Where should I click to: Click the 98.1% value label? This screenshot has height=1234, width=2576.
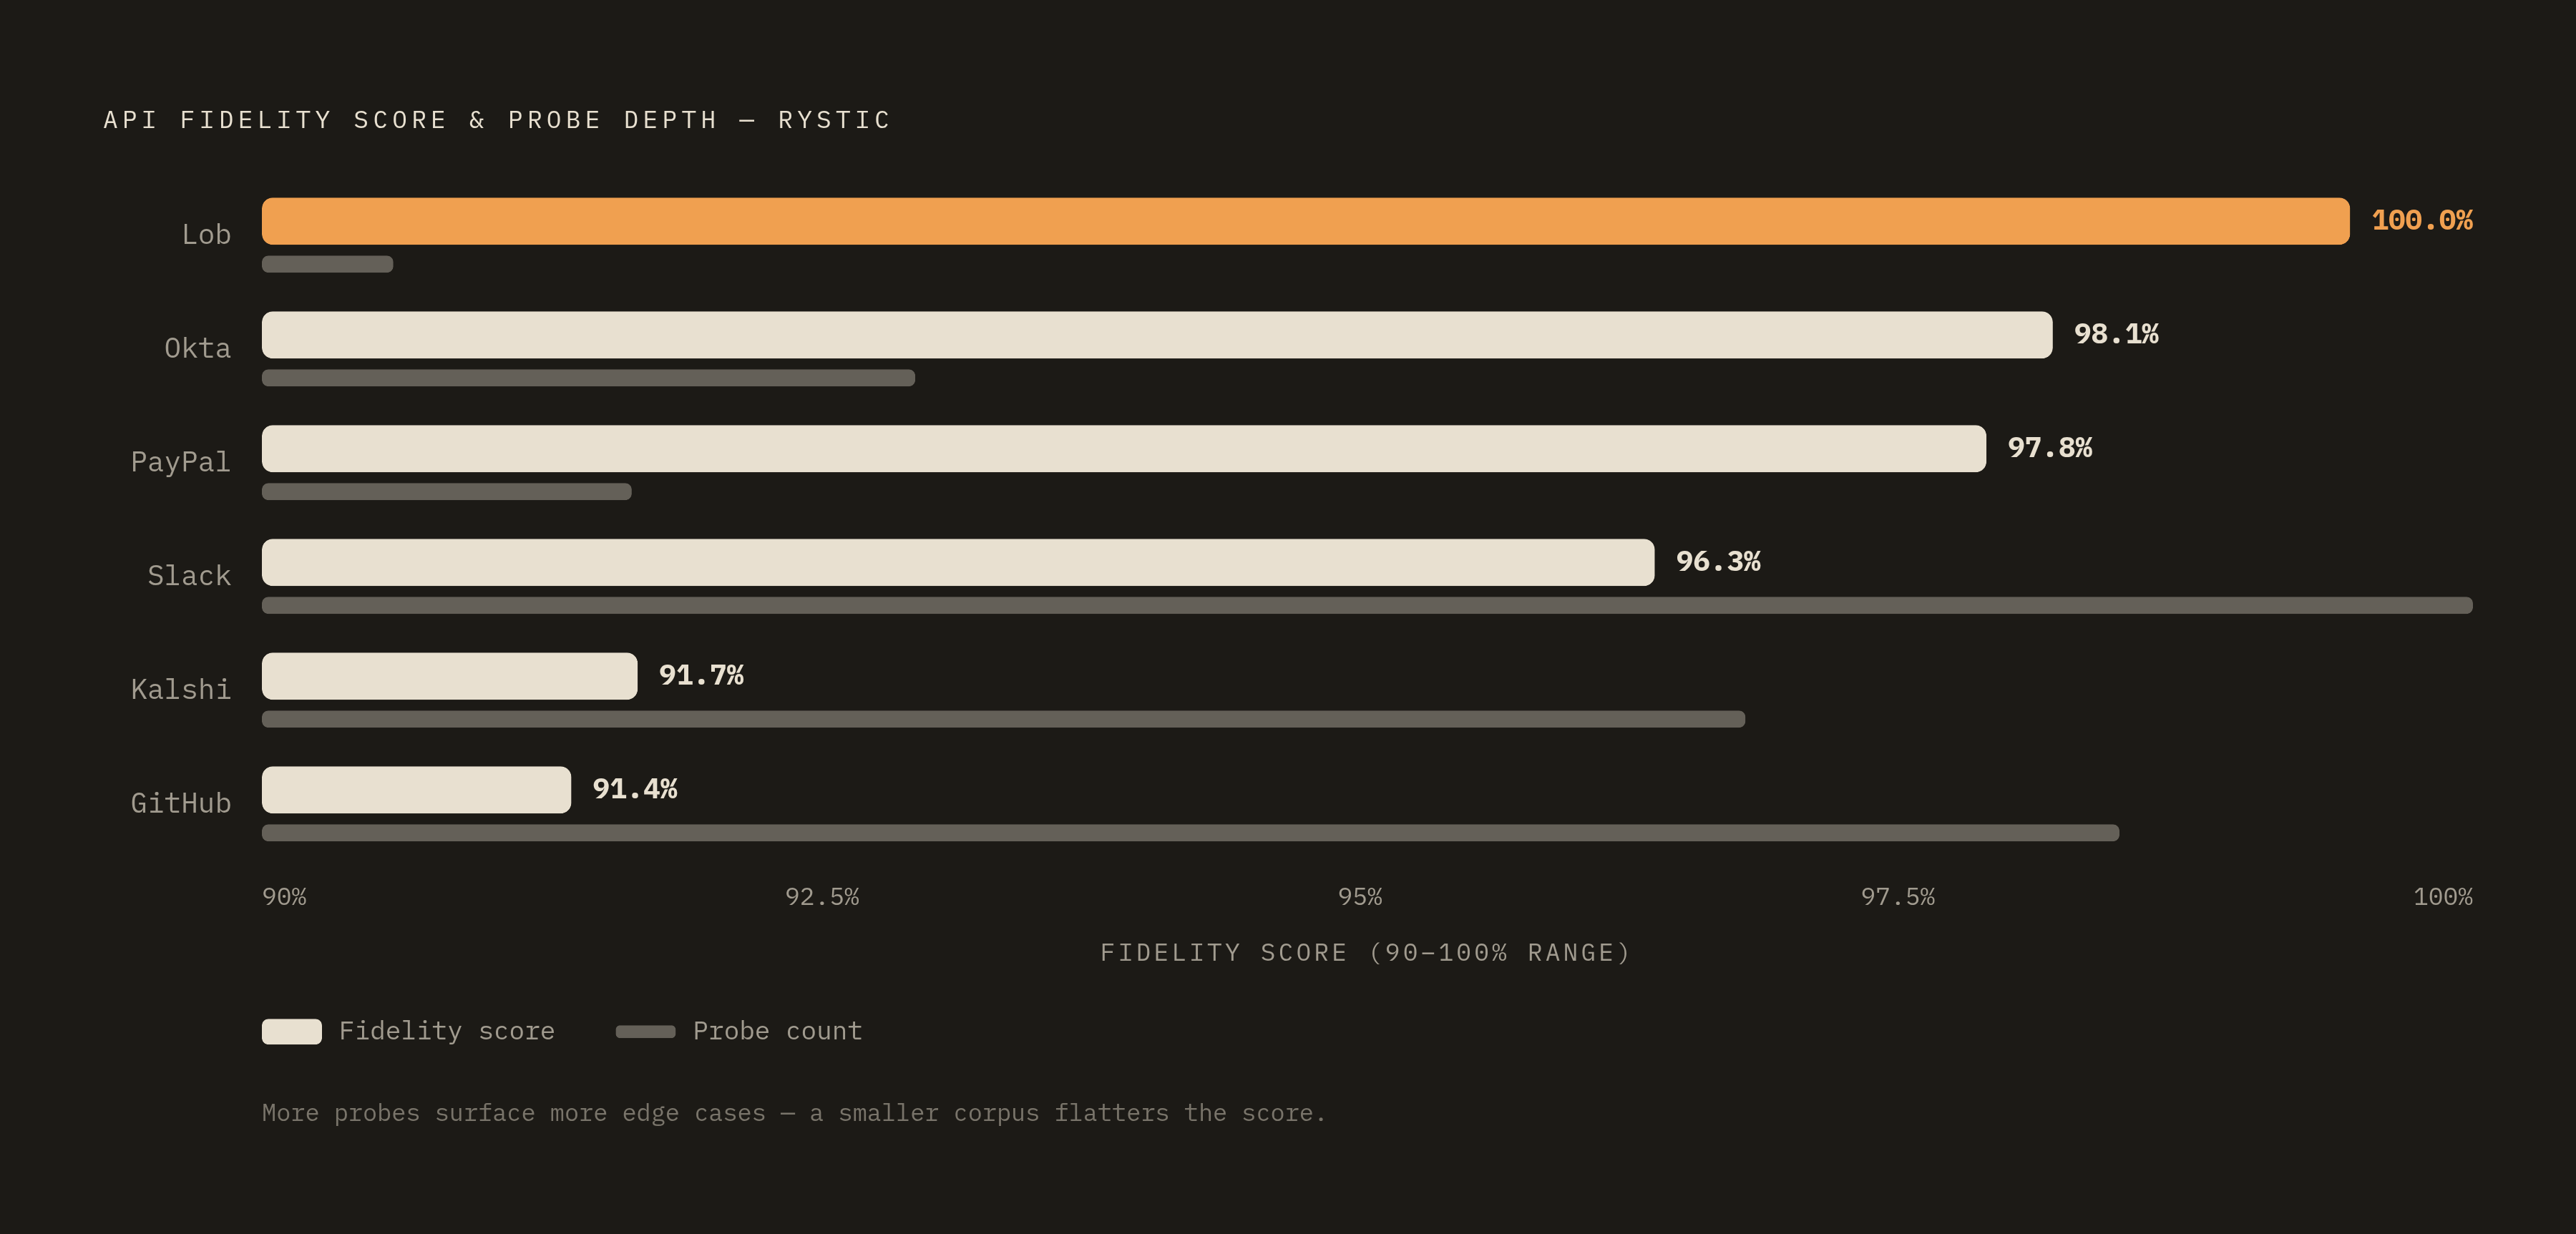[2116, 334]
